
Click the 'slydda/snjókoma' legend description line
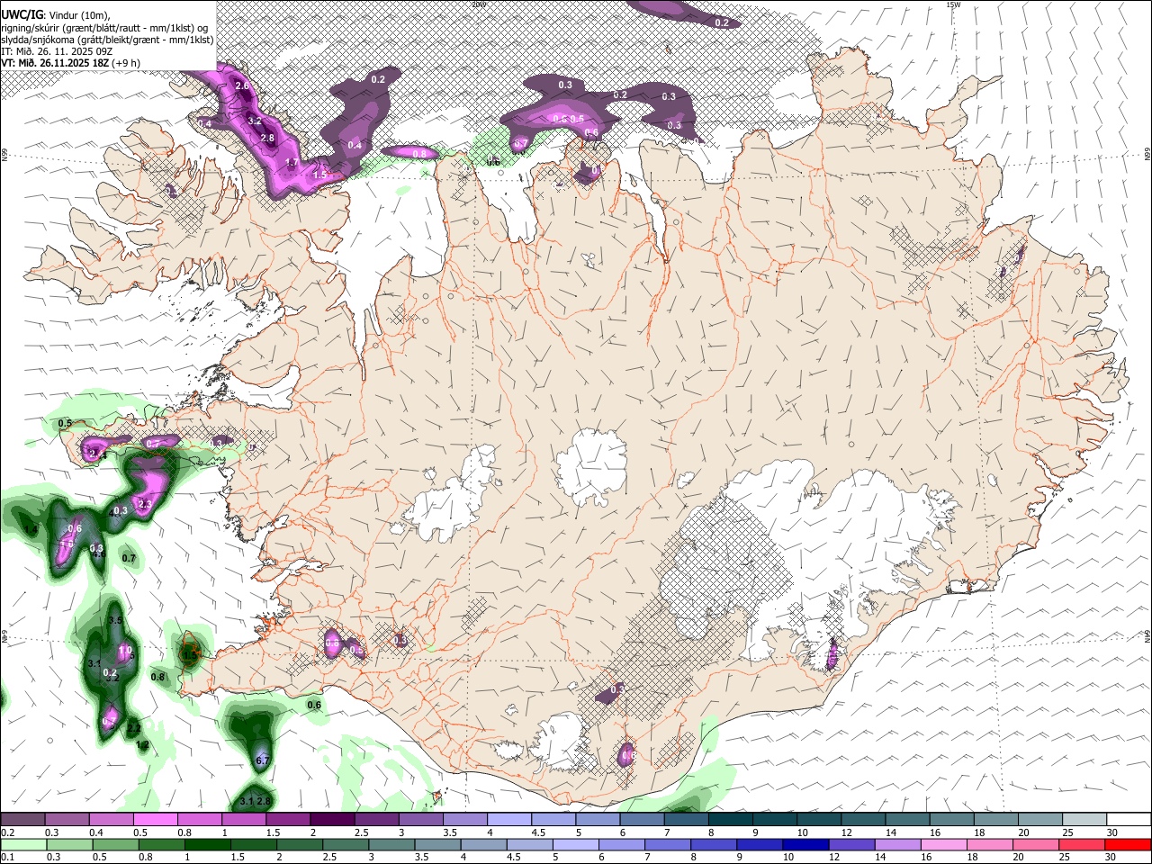107,40
